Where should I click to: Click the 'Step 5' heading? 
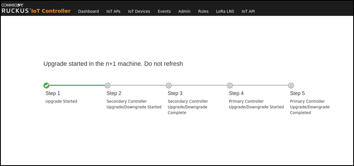tap(298, 93)
